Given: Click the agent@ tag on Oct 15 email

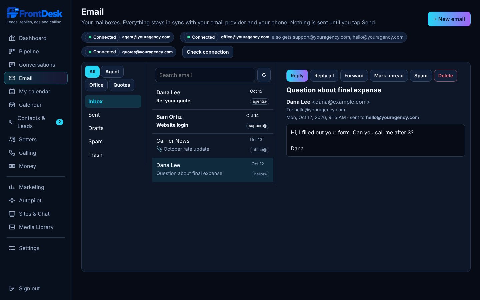Looking at the screenshot, I should tap(259, 101).
